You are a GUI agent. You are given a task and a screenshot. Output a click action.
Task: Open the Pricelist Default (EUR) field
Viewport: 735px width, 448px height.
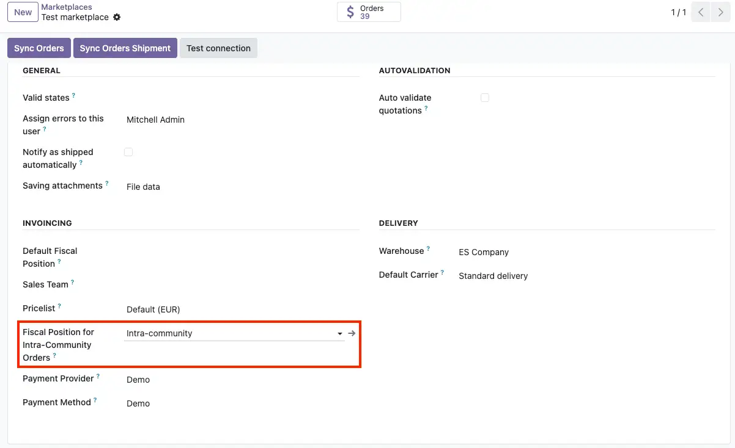[x=232, y=309]
